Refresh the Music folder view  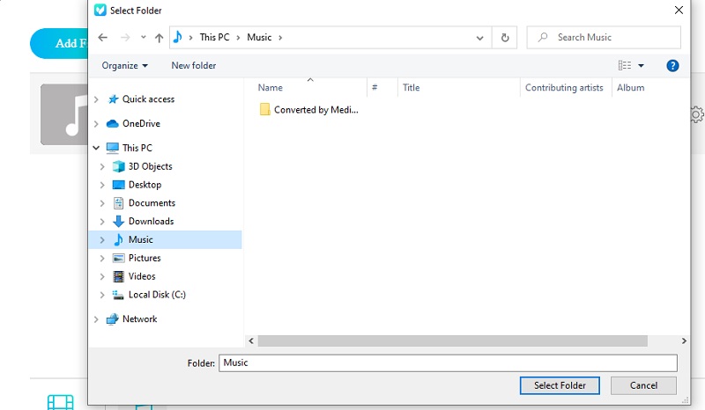coord(504,38)
